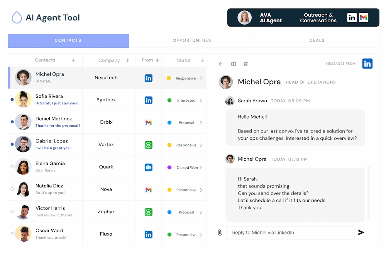Viewport: 386px width, 258px height.
Task: Click the "Thanks for the proposal !" preview
Action: [58, 126]
